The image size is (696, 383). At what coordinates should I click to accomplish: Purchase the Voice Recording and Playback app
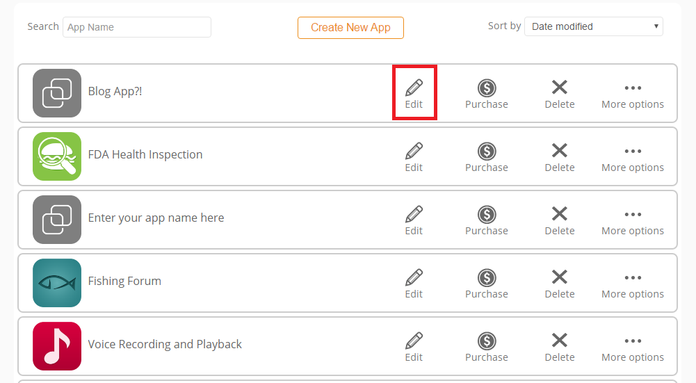click(x=487, y=348)
